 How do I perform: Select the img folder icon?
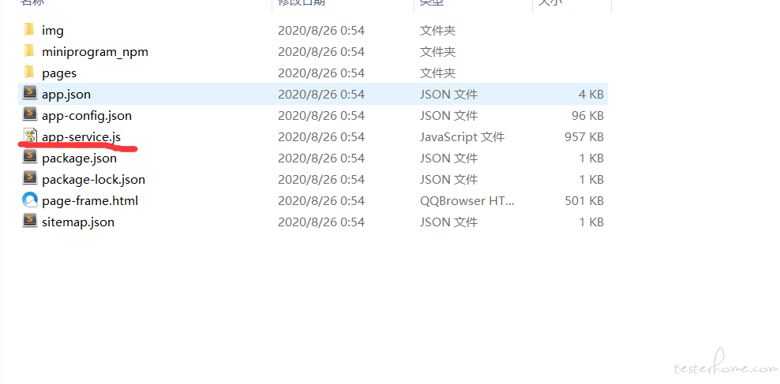coord(30,30)
